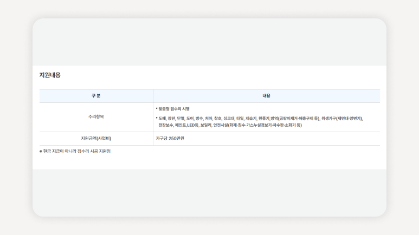
Task: Select the 내용 column header
Action: pyautogui.click(x=267, y=96)
